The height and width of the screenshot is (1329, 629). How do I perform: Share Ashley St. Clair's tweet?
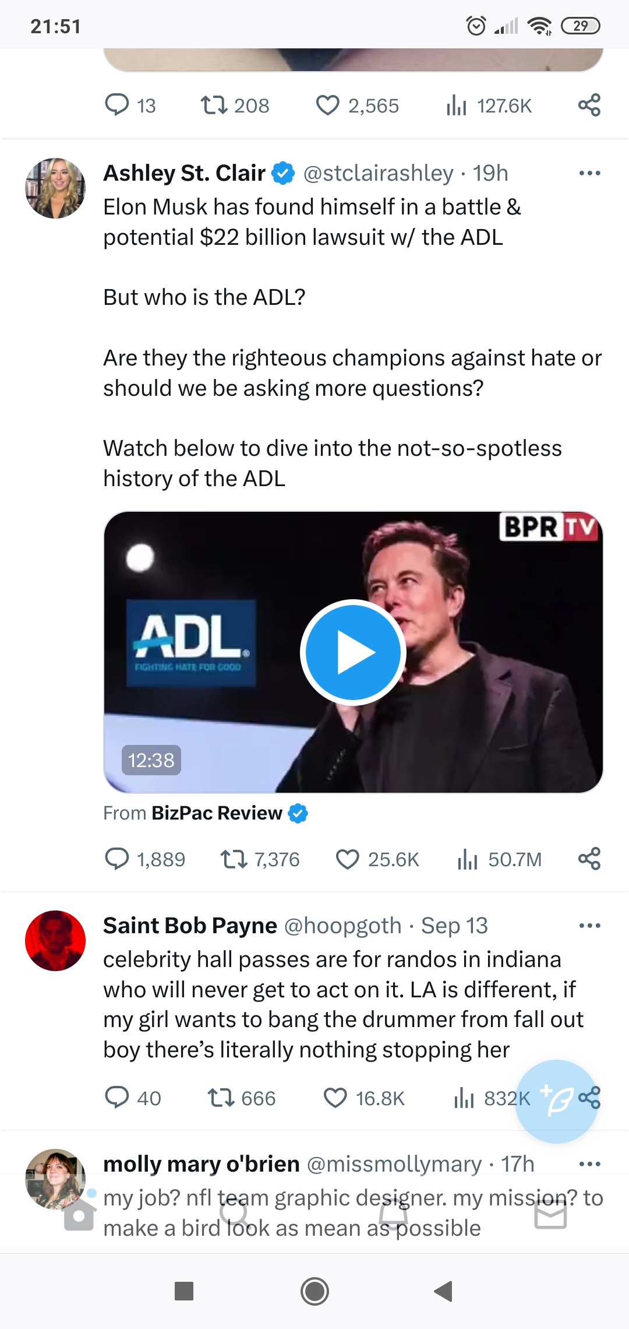point(589,859)
